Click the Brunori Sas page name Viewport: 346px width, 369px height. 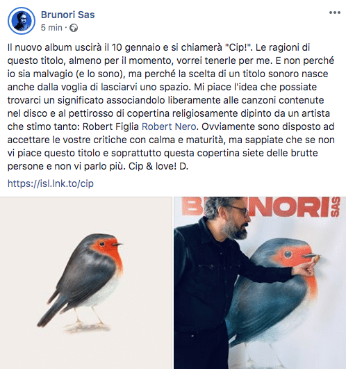(x=68, y=15)
